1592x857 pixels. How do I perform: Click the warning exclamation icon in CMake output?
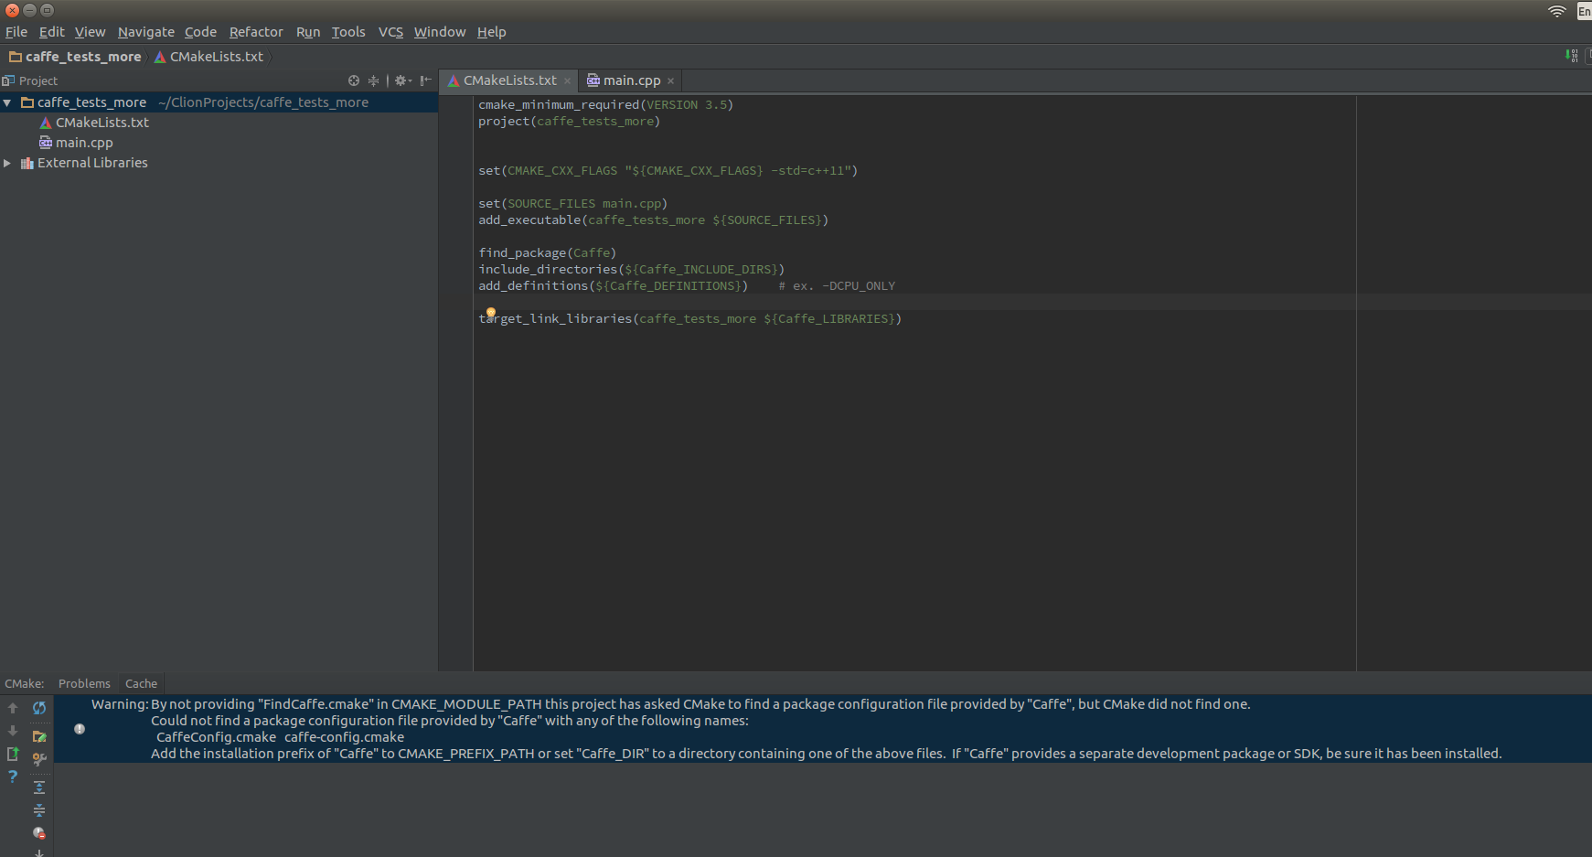point(80,729)
